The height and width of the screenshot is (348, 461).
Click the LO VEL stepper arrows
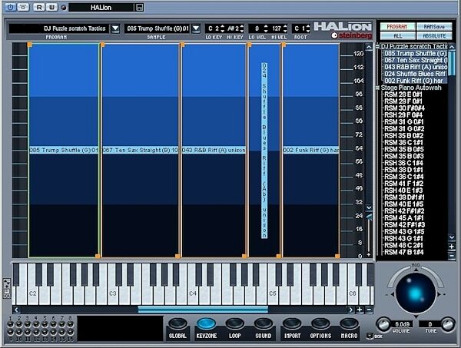(266, 28)
